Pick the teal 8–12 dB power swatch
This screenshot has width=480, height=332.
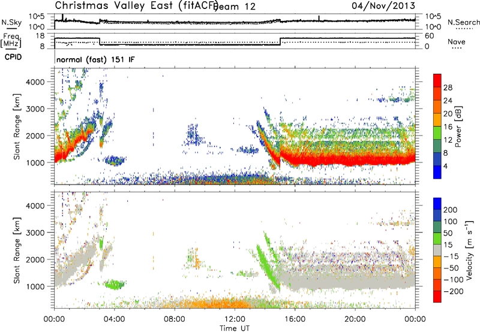tap(437, 146)
